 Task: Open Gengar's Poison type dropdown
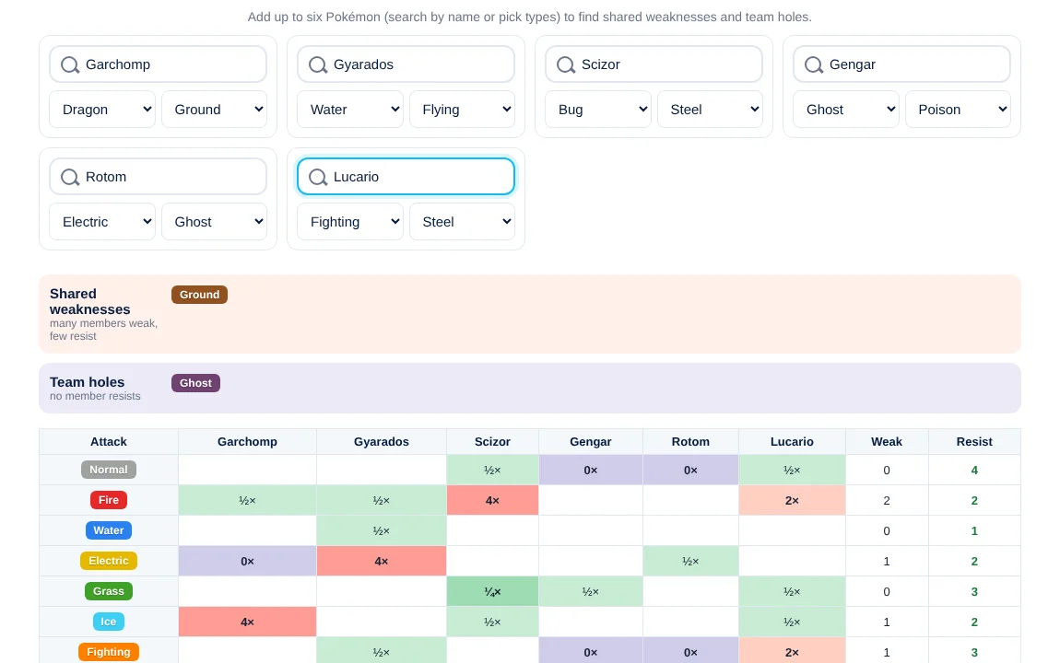pyautogui.click(x=958, y=110)
